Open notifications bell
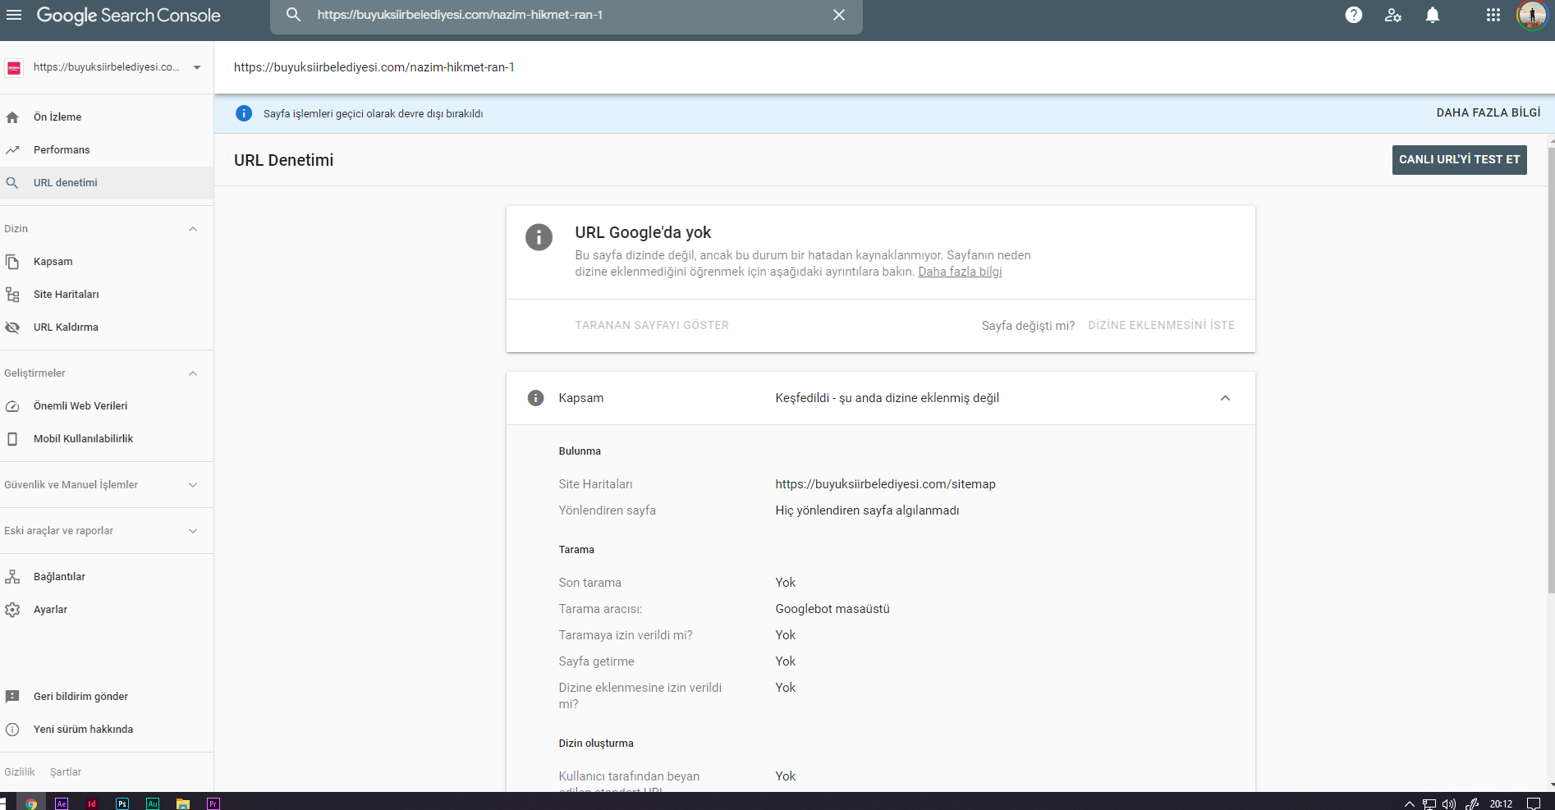 1433,15
